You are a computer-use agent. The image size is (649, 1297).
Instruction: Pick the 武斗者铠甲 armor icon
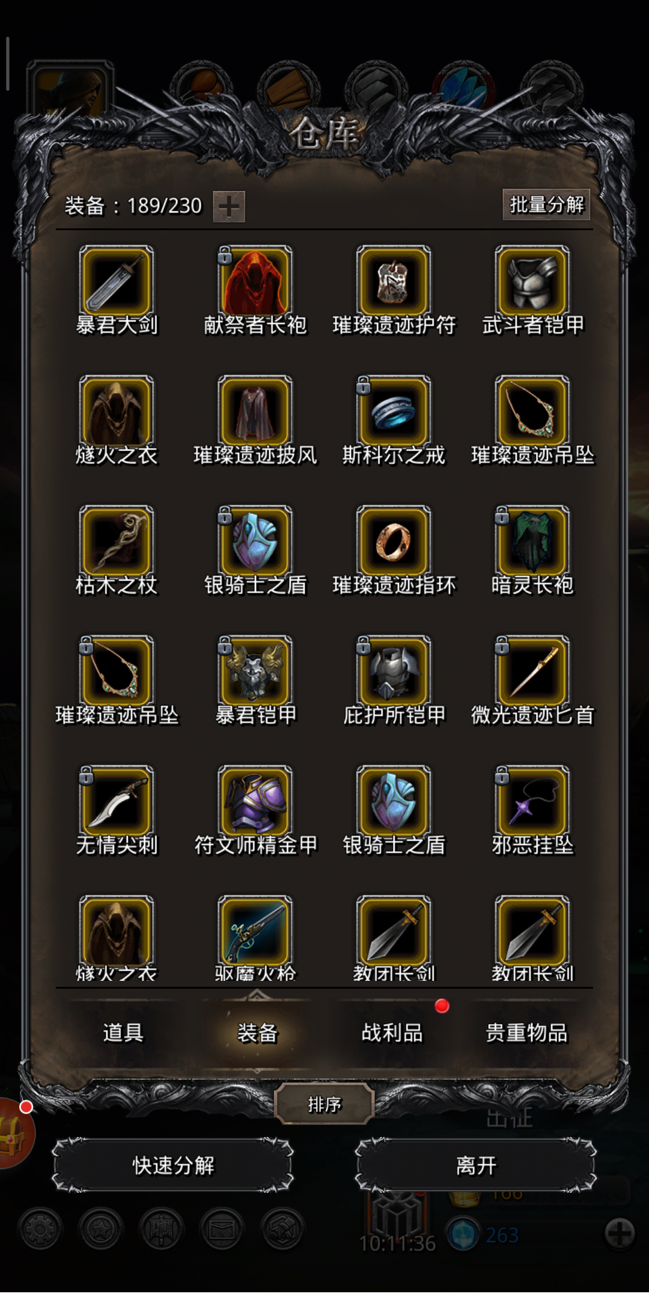(x=532, y=281)
